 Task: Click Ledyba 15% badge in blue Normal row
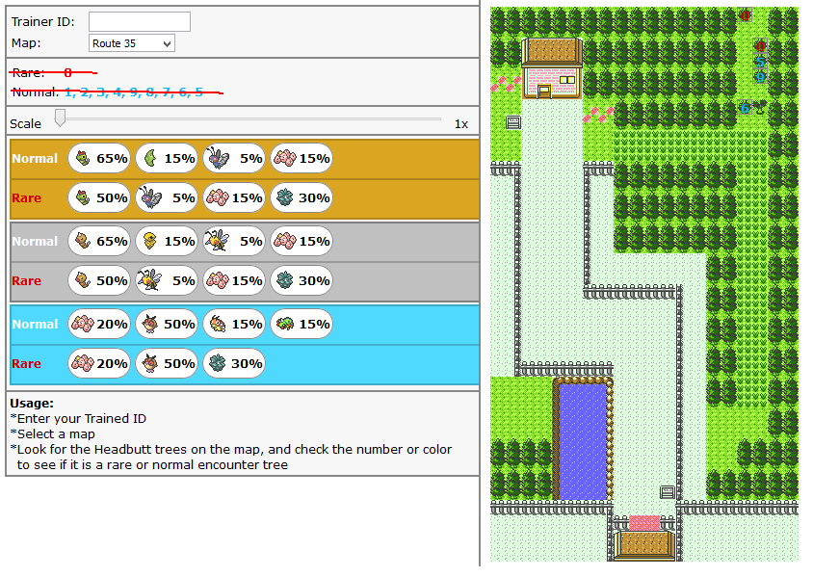point(234,324)
